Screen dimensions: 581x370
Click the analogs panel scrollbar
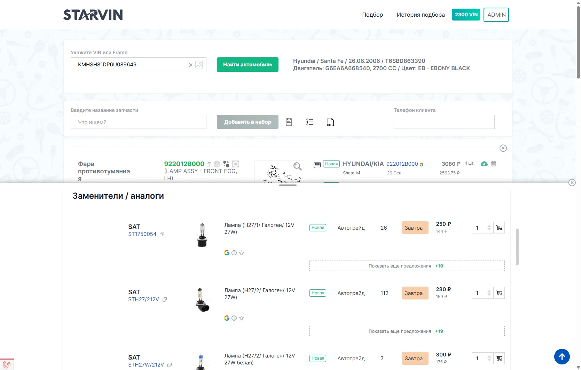[x=517, y=247]
